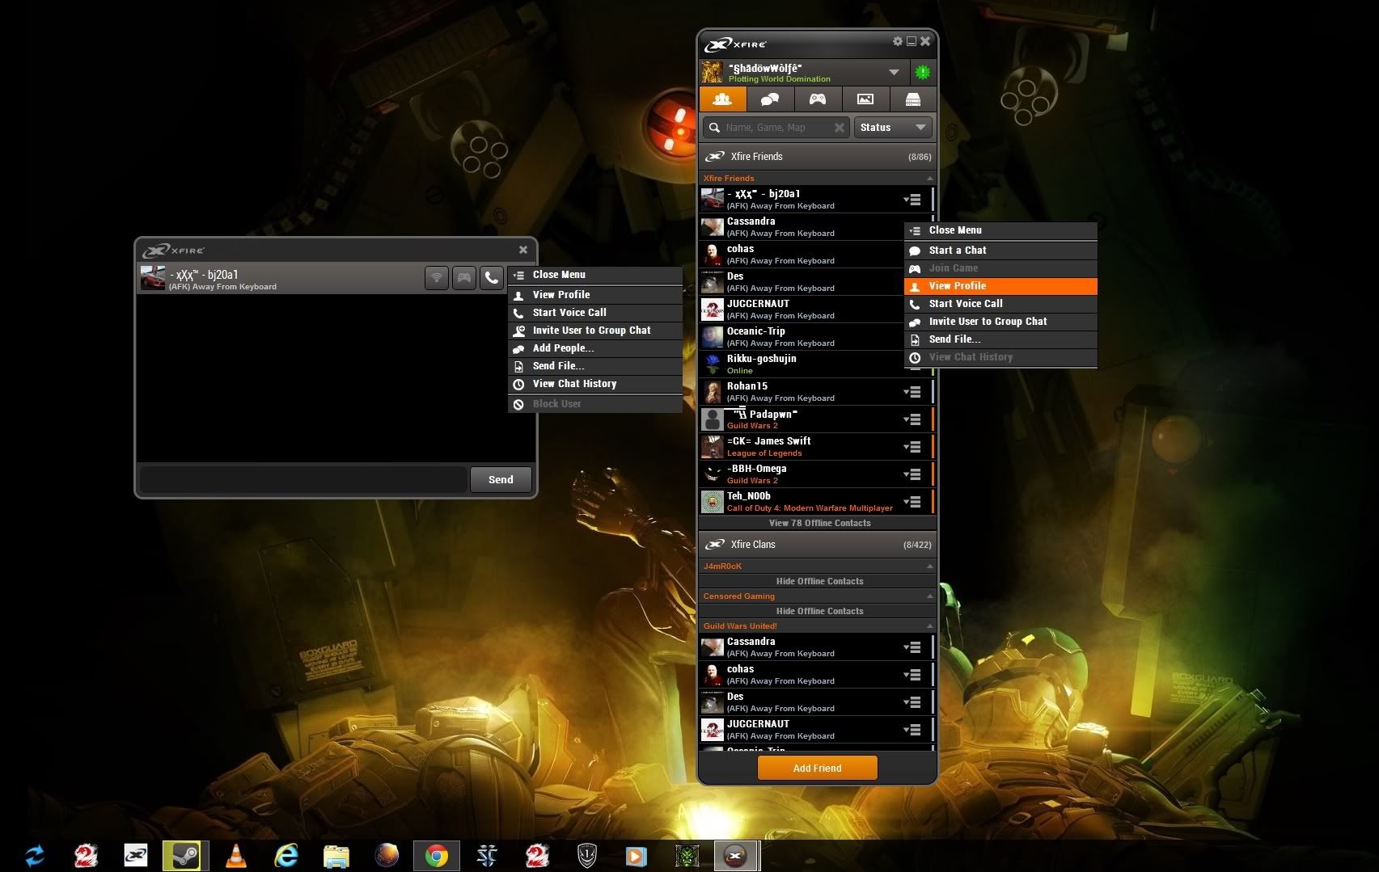Viewport: 1379px width, 872px height.
Task: Collapse the Guild Wars United! clan group
Action: click(x=929, y=626)
